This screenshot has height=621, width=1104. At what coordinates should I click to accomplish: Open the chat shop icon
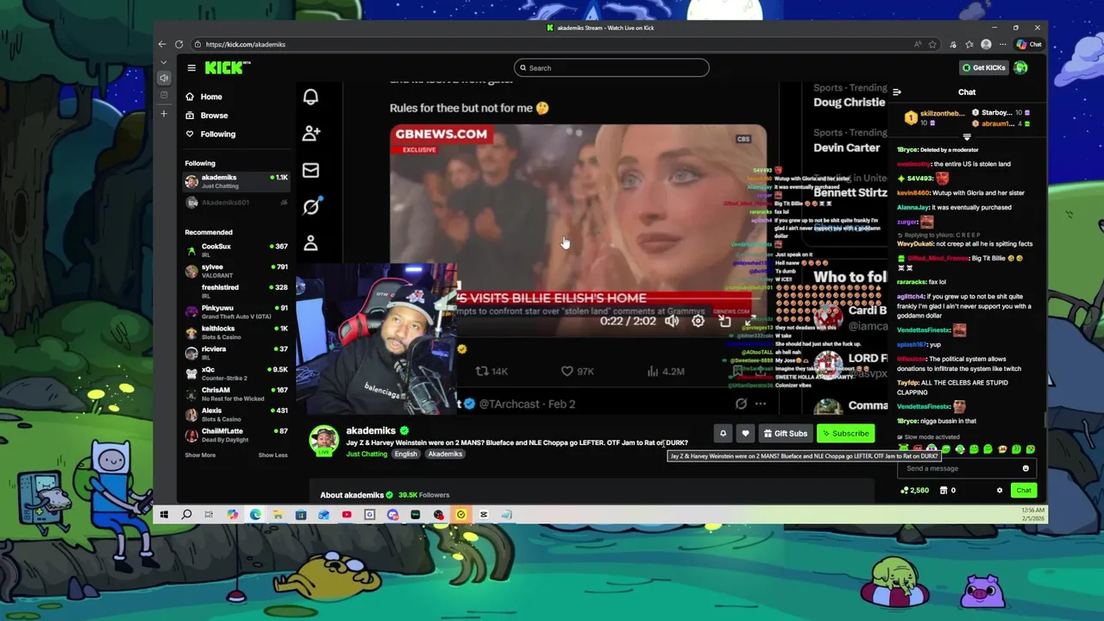pos(944,490)
